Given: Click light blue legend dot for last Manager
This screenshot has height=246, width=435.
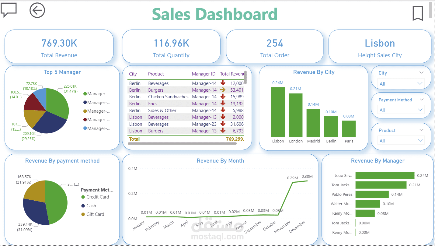Looking at the screenshot, I should (x=85, y=128).
